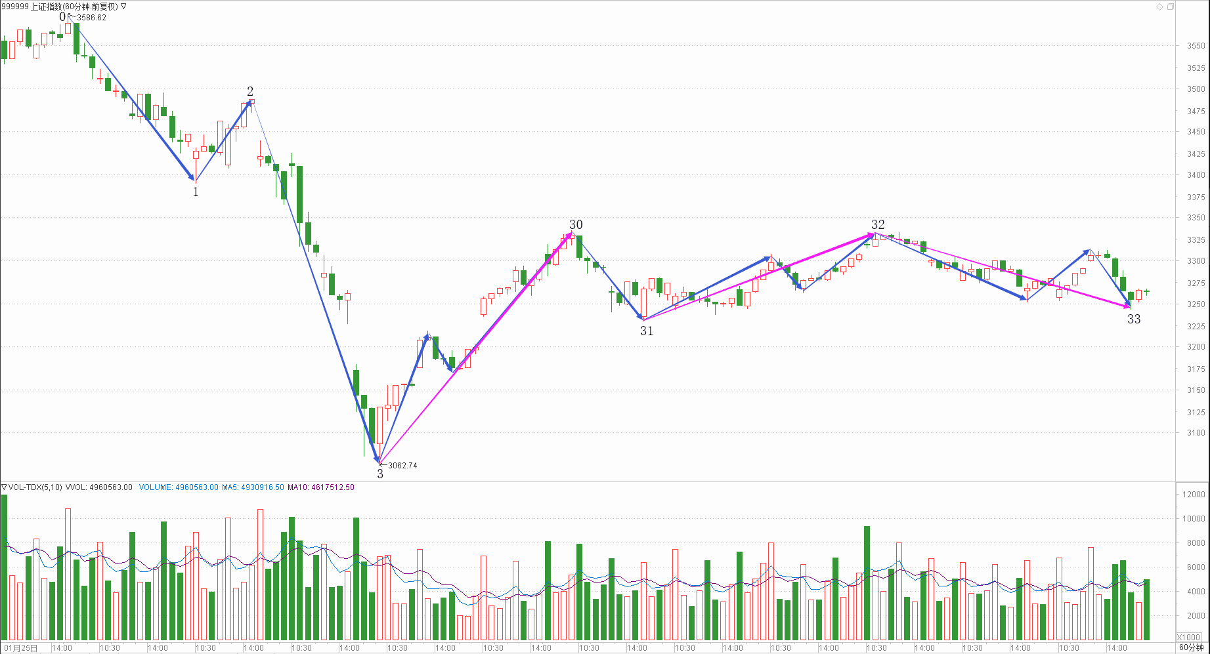Click the 3586.62 high price marker
Viewport: 1210px width, 654px height.
(x=91, y=18)
